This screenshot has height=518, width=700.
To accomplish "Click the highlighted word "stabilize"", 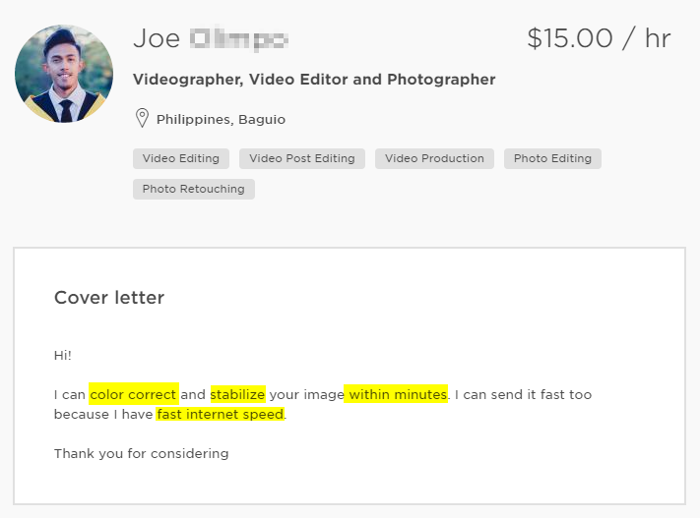I will (x=237, y=395).
